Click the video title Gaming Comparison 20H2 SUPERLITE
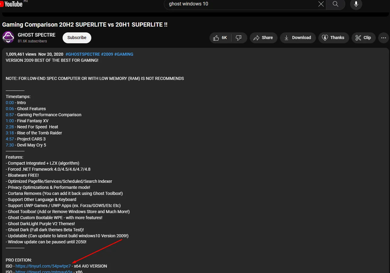 coord(85,25)
